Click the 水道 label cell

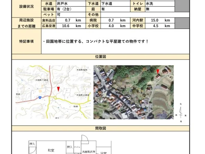point(49,3)
